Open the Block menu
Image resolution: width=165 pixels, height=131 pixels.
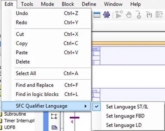click(68, 4)
